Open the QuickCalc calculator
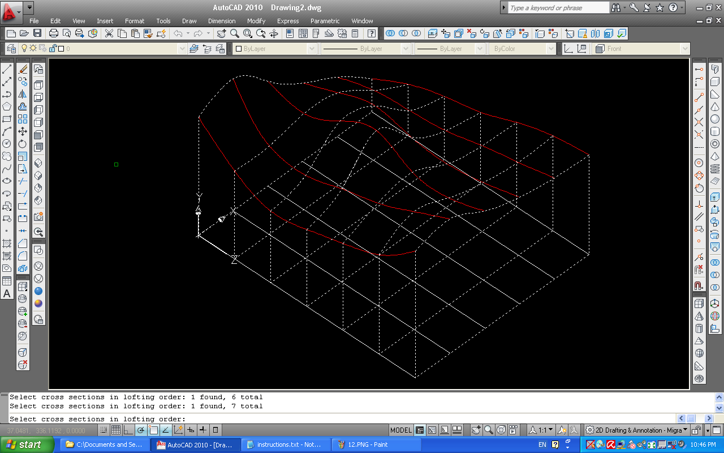This screenshot has height=453, width=724. pos(355,33)
